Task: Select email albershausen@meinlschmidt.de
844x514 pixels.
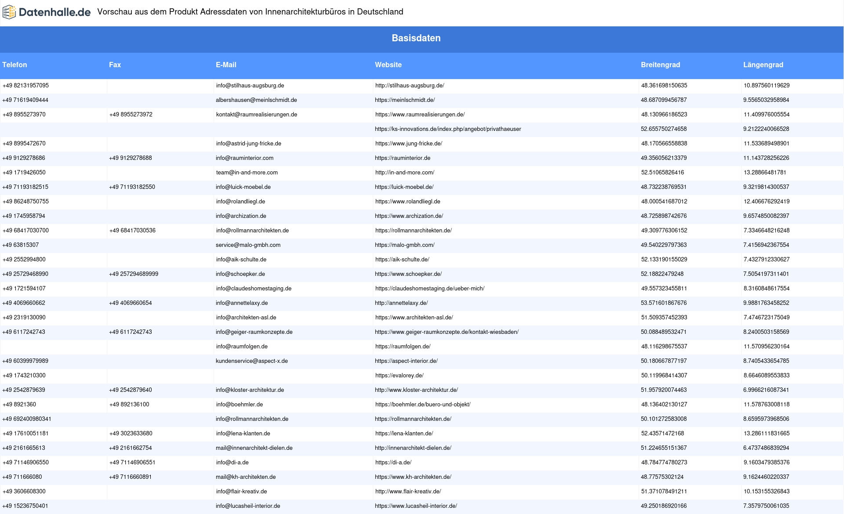Action: tap(256, 100)
